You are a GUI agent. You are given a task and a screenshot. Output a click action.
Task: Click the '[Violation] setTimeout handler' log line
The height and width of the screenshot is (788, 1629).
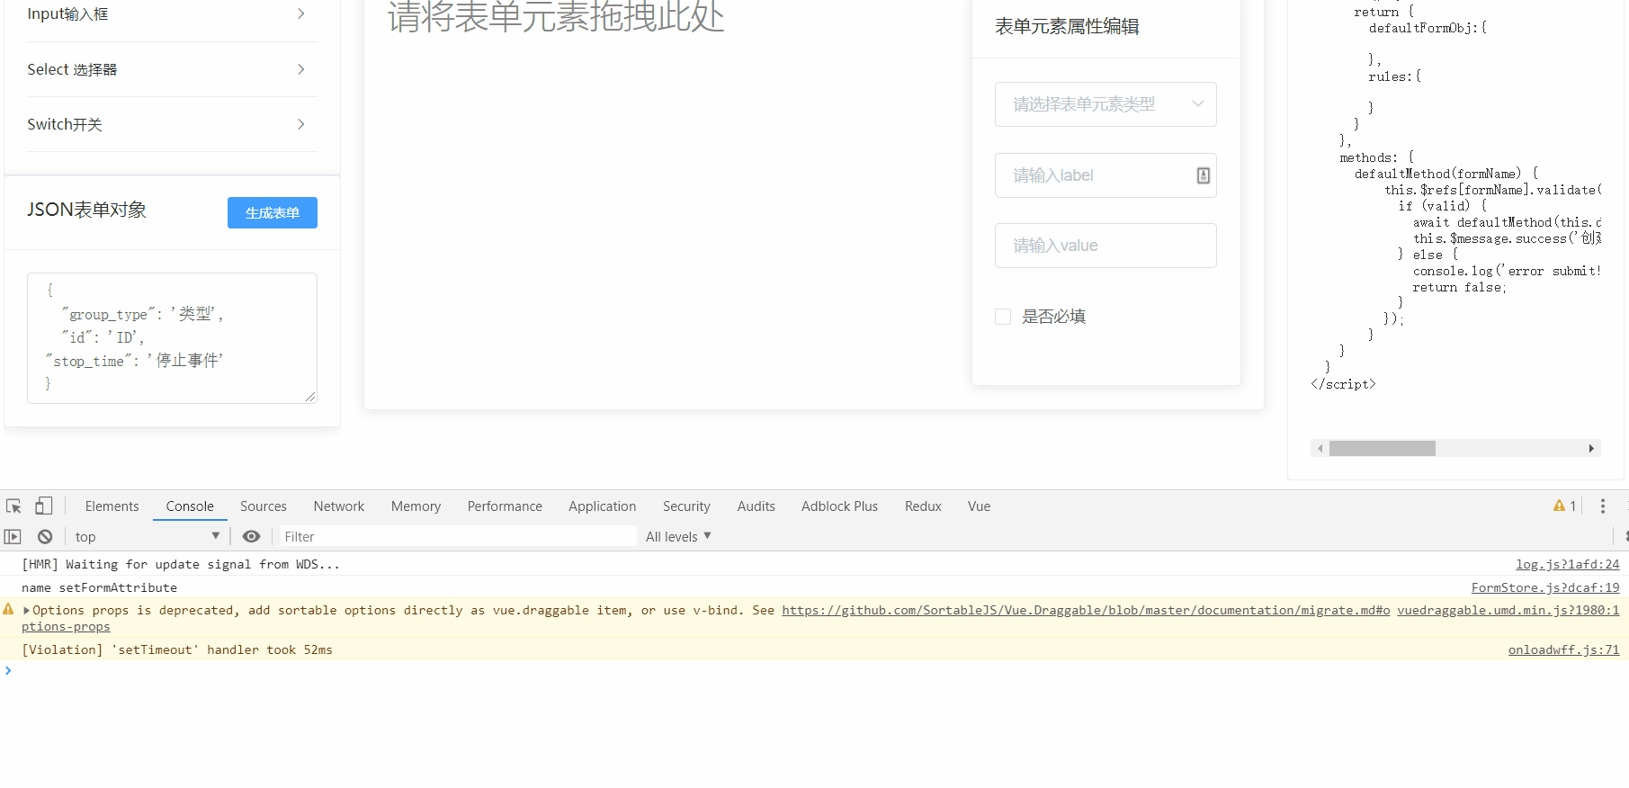pos(177,650)
